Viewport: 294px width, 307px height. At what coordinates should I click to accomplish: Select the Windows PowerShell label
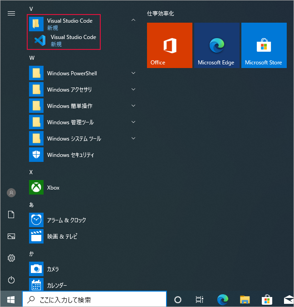pos(72,73)
